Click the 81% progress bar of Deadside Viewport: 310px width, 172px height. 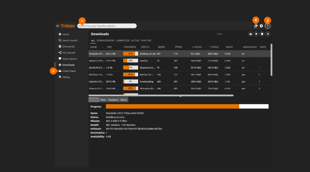coord(131,54)
